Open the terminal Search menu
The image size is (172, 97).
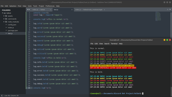[x=107, y=44]
